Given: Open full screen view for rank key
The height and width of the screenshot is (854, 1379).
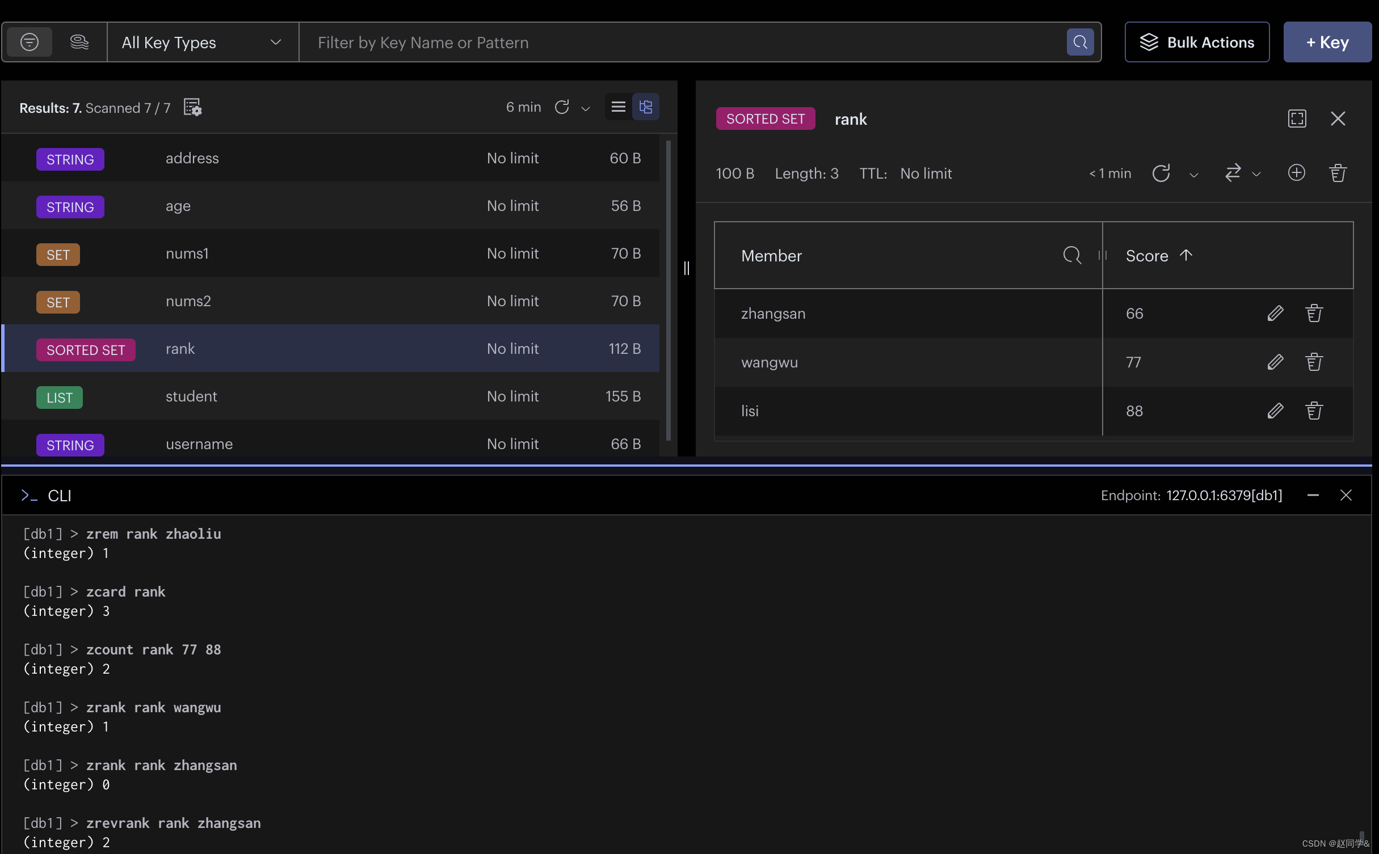Looking at the screenshot, I should pos(1297,119).
